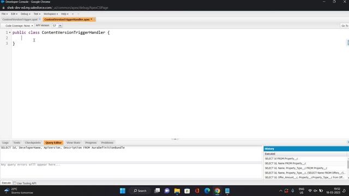Viewport: 349px width, 196px height.
Task: Open the Workspace menu
Action: point(51,14)
